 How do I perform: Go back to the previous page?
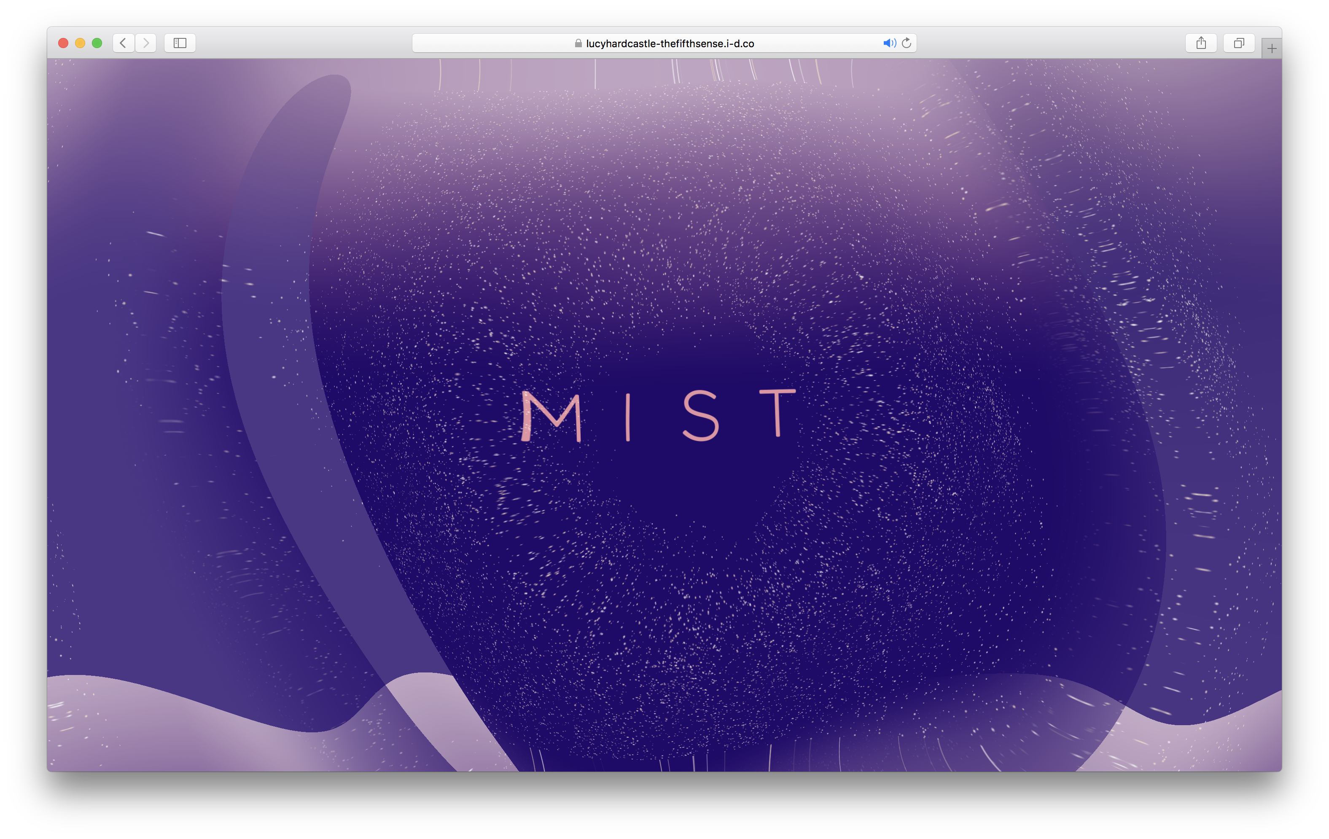pos(123,43)
